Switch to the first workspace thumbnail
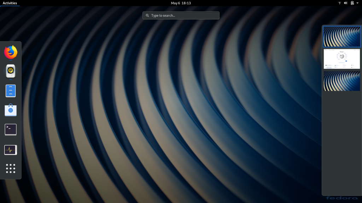Screen dimensions: 362x203 341,37
